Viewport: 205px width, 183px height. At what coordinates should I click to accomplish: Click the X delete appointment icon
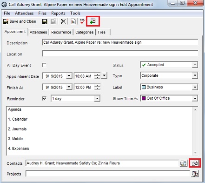(x=63, y=21)
